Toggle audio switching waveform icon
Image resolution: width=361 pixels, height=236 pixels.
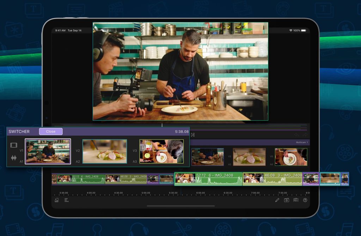point(14,158)
